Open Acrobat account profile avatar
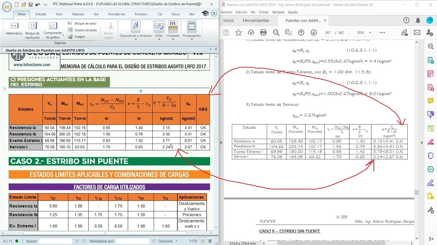This screenshot has width=437, height=245. click(429, 20)
